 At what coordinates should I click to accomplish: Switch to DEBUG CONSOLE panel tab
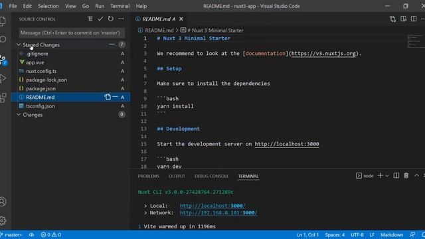[211, 176]
